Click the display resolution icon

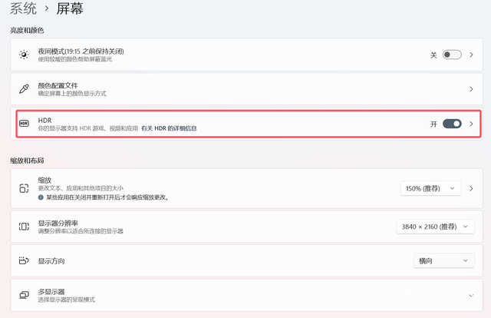24,227
